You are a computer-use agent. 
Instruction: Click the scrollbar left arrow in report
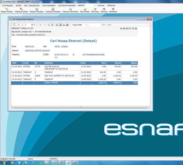pyautogui.click(x=12, y=107)
